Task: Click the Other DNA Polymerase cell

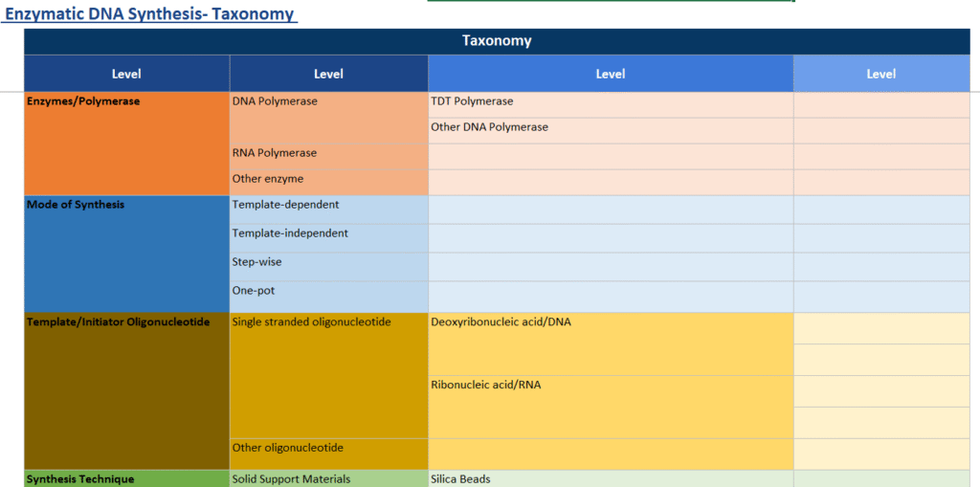Action: click(x=610, y=127)
